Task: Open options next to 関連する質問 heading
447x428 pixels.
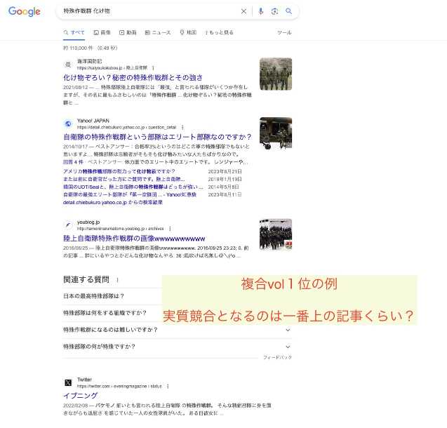Action: pos(117,280)
